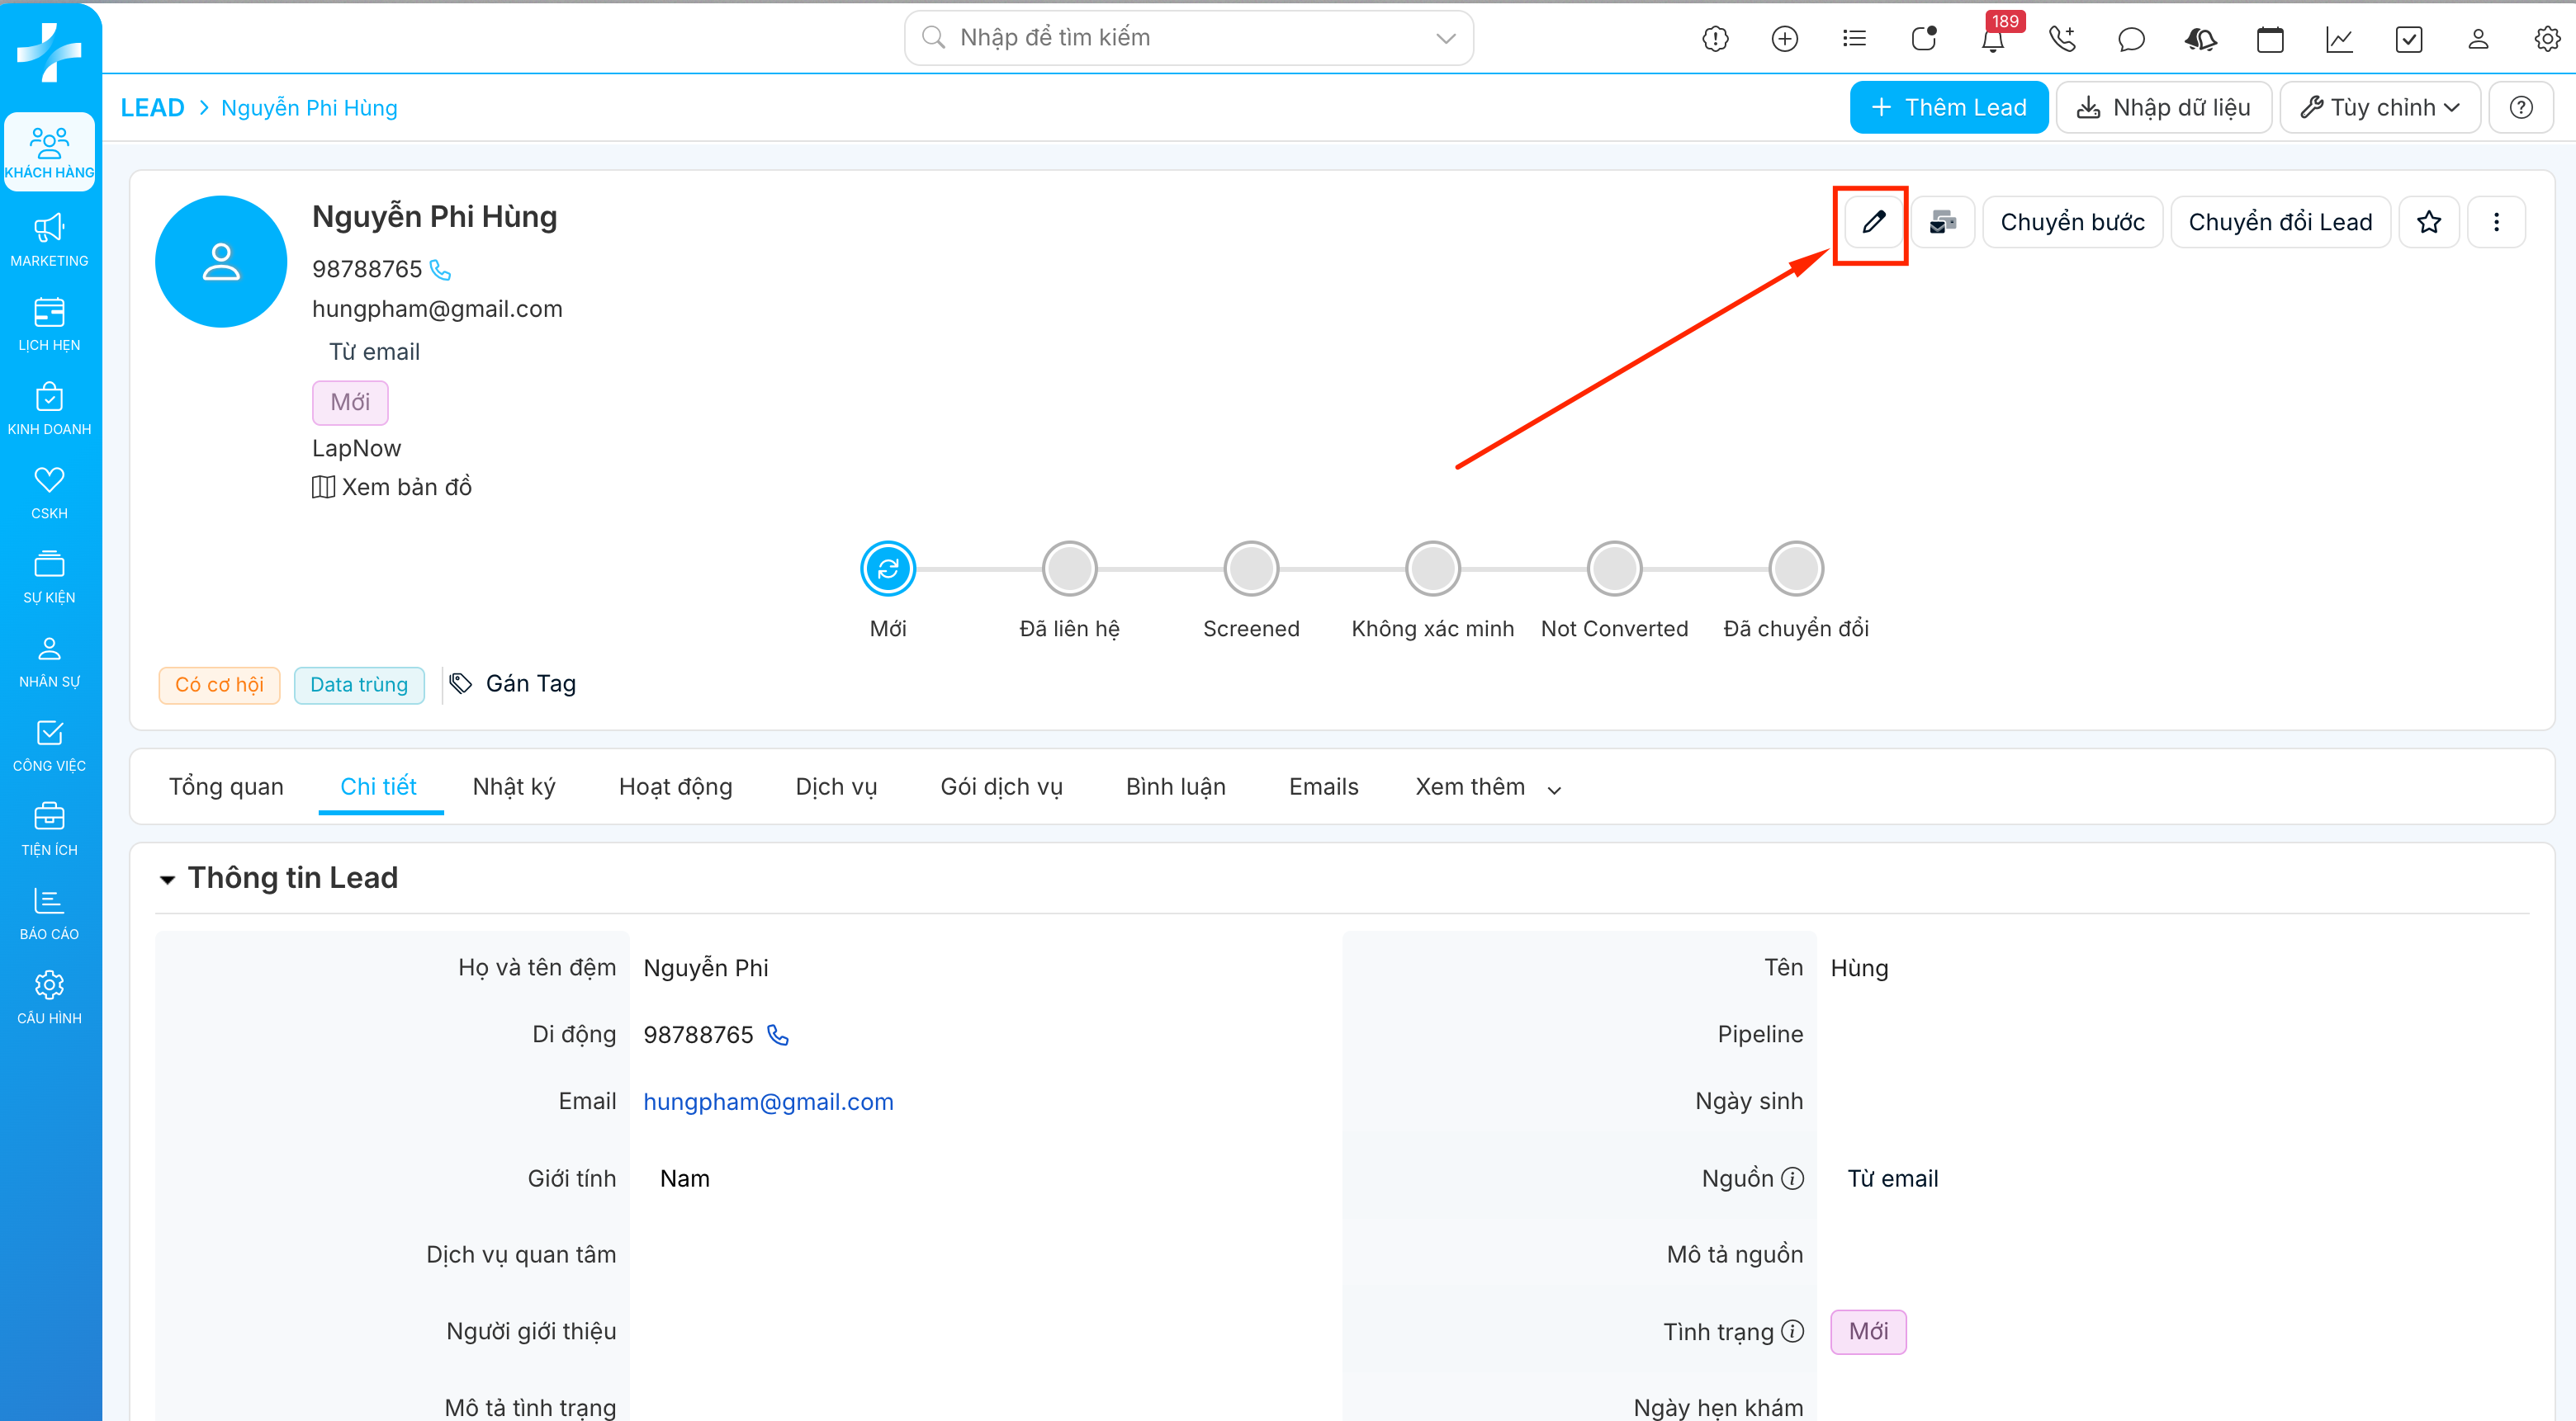
Task: Select the "Screened" pipeline step circle
Action: pos(1251,569)
